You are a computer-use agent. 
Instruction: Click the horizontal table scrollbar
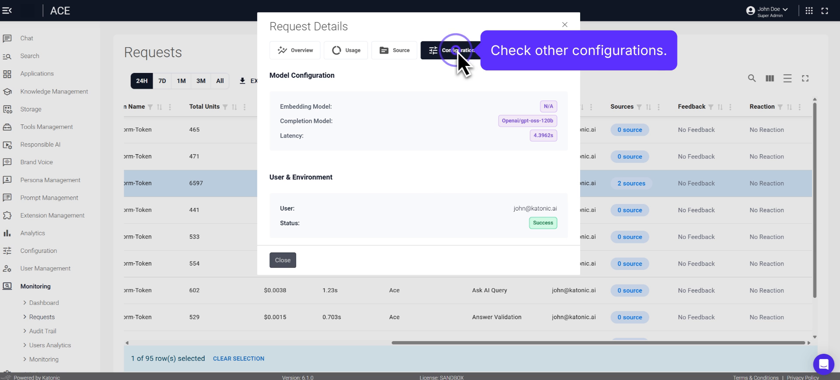[598, 343]
